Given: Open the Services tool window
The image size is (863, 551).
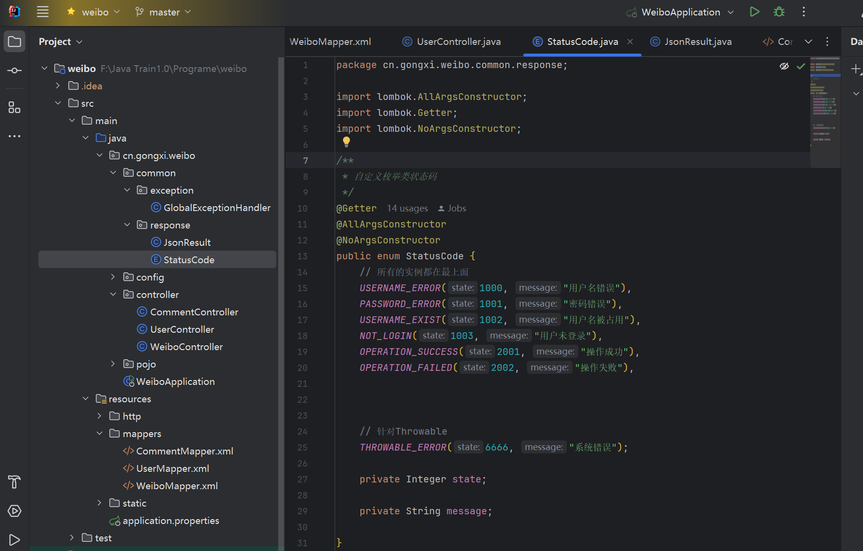Looking at the screenshot, I should coord(14,510).
